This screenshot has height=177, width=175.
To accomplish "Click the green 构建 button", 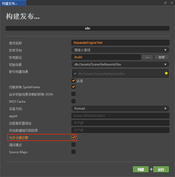I will (x=141, y=169).
